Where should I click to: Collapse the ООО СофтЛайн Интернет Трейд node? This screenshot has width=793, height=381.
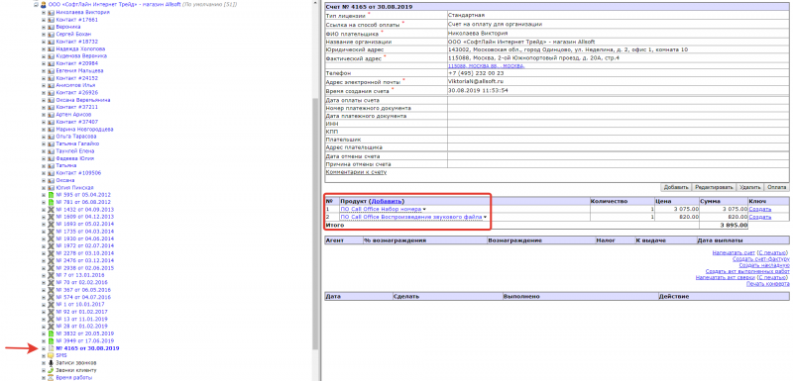tap(36, 4)
